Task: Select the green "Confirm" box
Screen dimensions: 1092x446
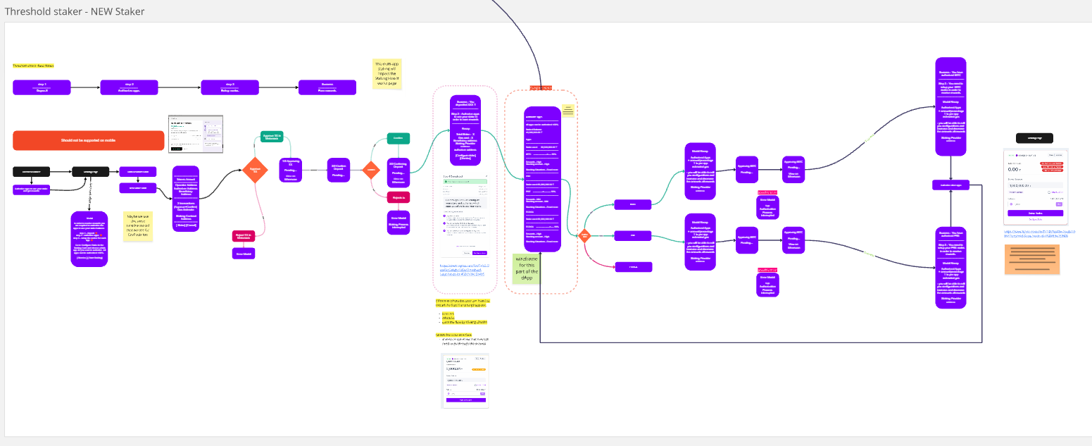Action: (x=398, y=138)
